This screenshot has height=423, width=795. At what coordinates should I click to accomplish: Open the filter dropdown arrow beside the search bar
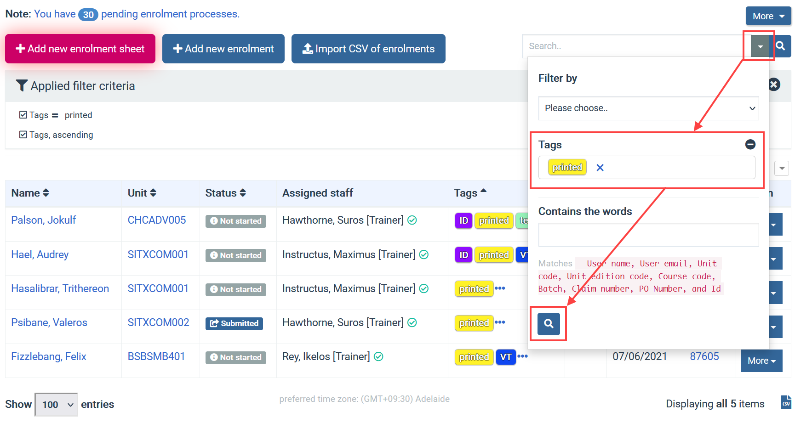click(759, 46)
